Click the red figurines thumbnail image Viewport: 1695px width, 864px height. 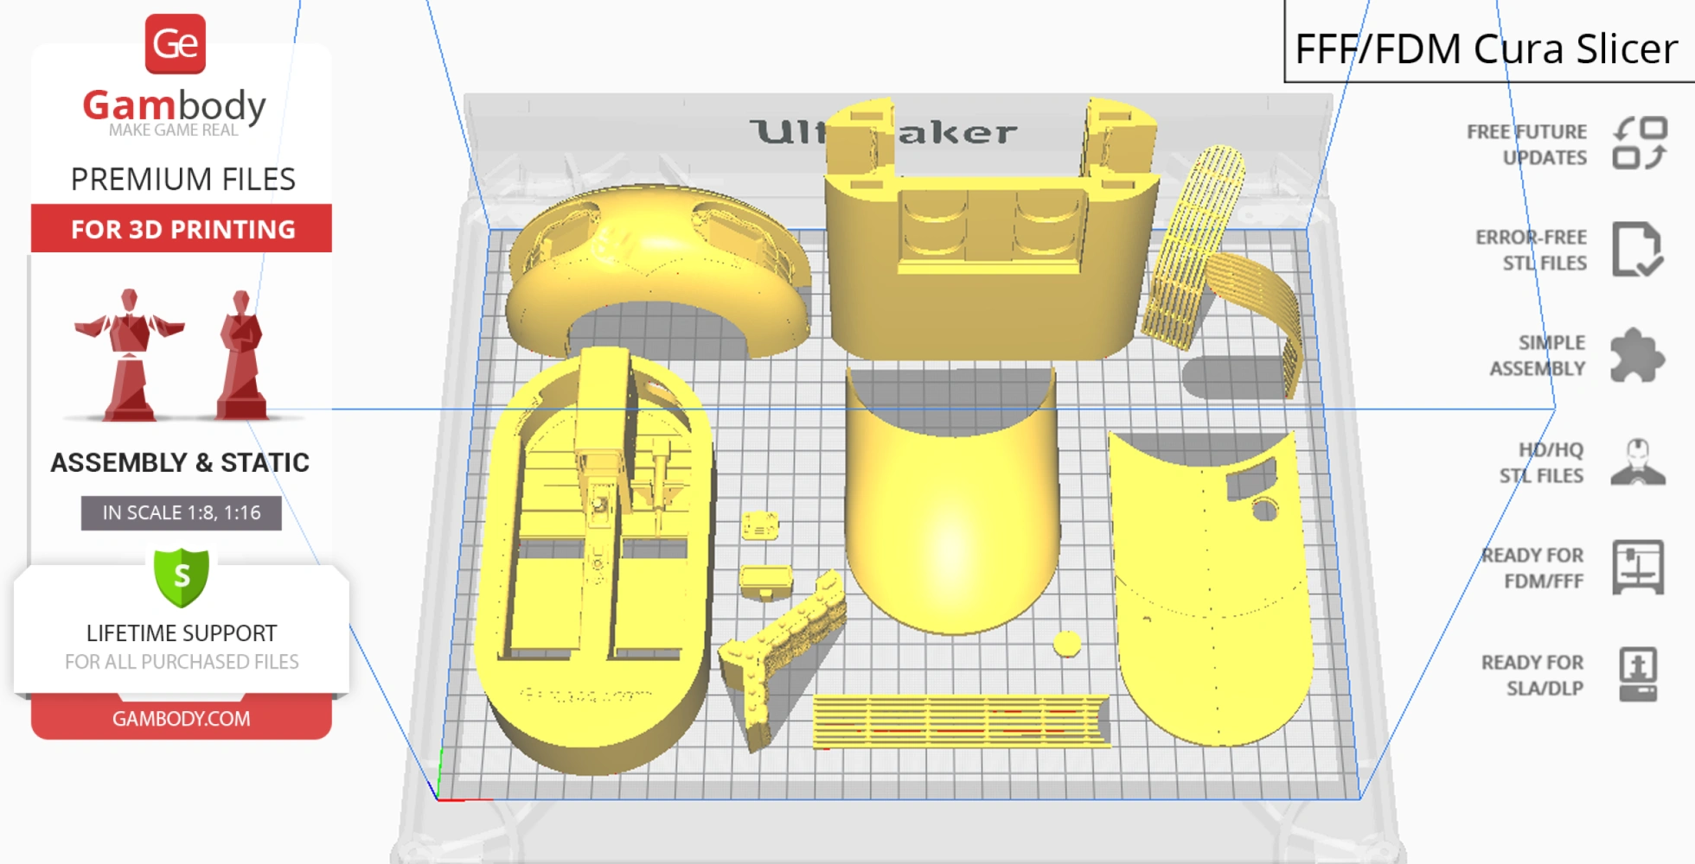[x=173, y=354]
